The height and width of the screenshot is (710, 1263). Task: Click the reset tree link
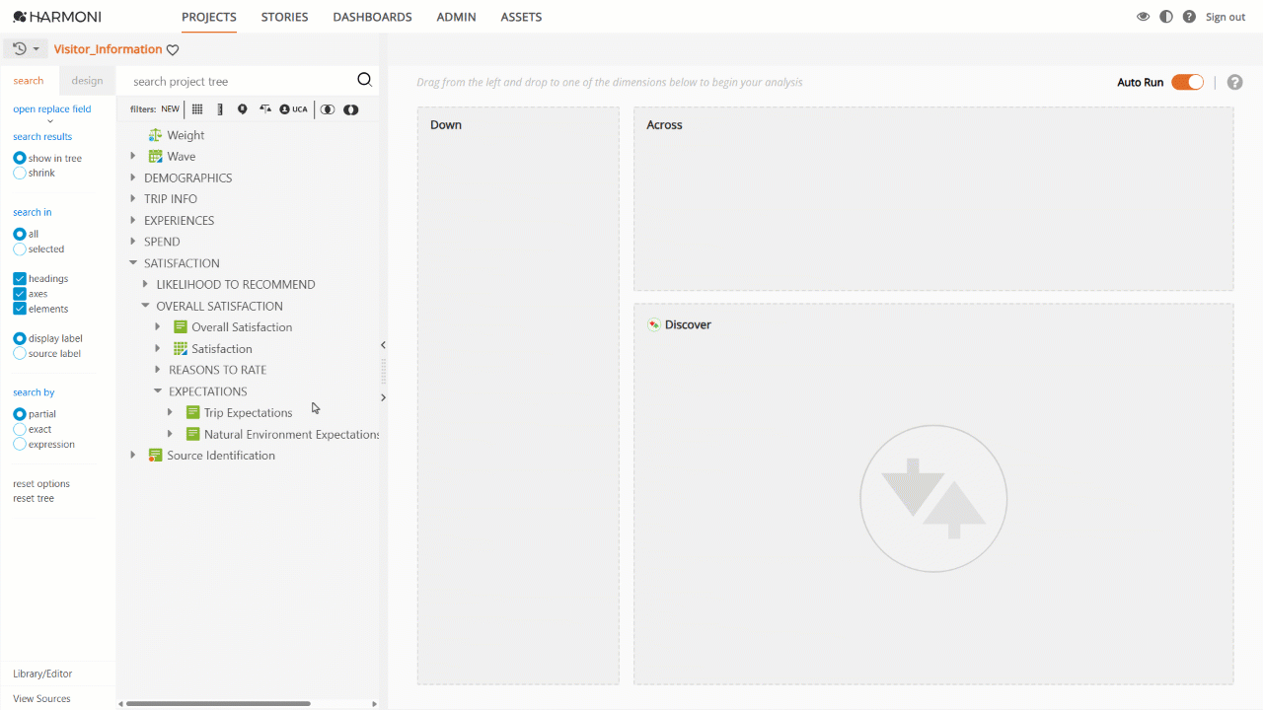34,499
